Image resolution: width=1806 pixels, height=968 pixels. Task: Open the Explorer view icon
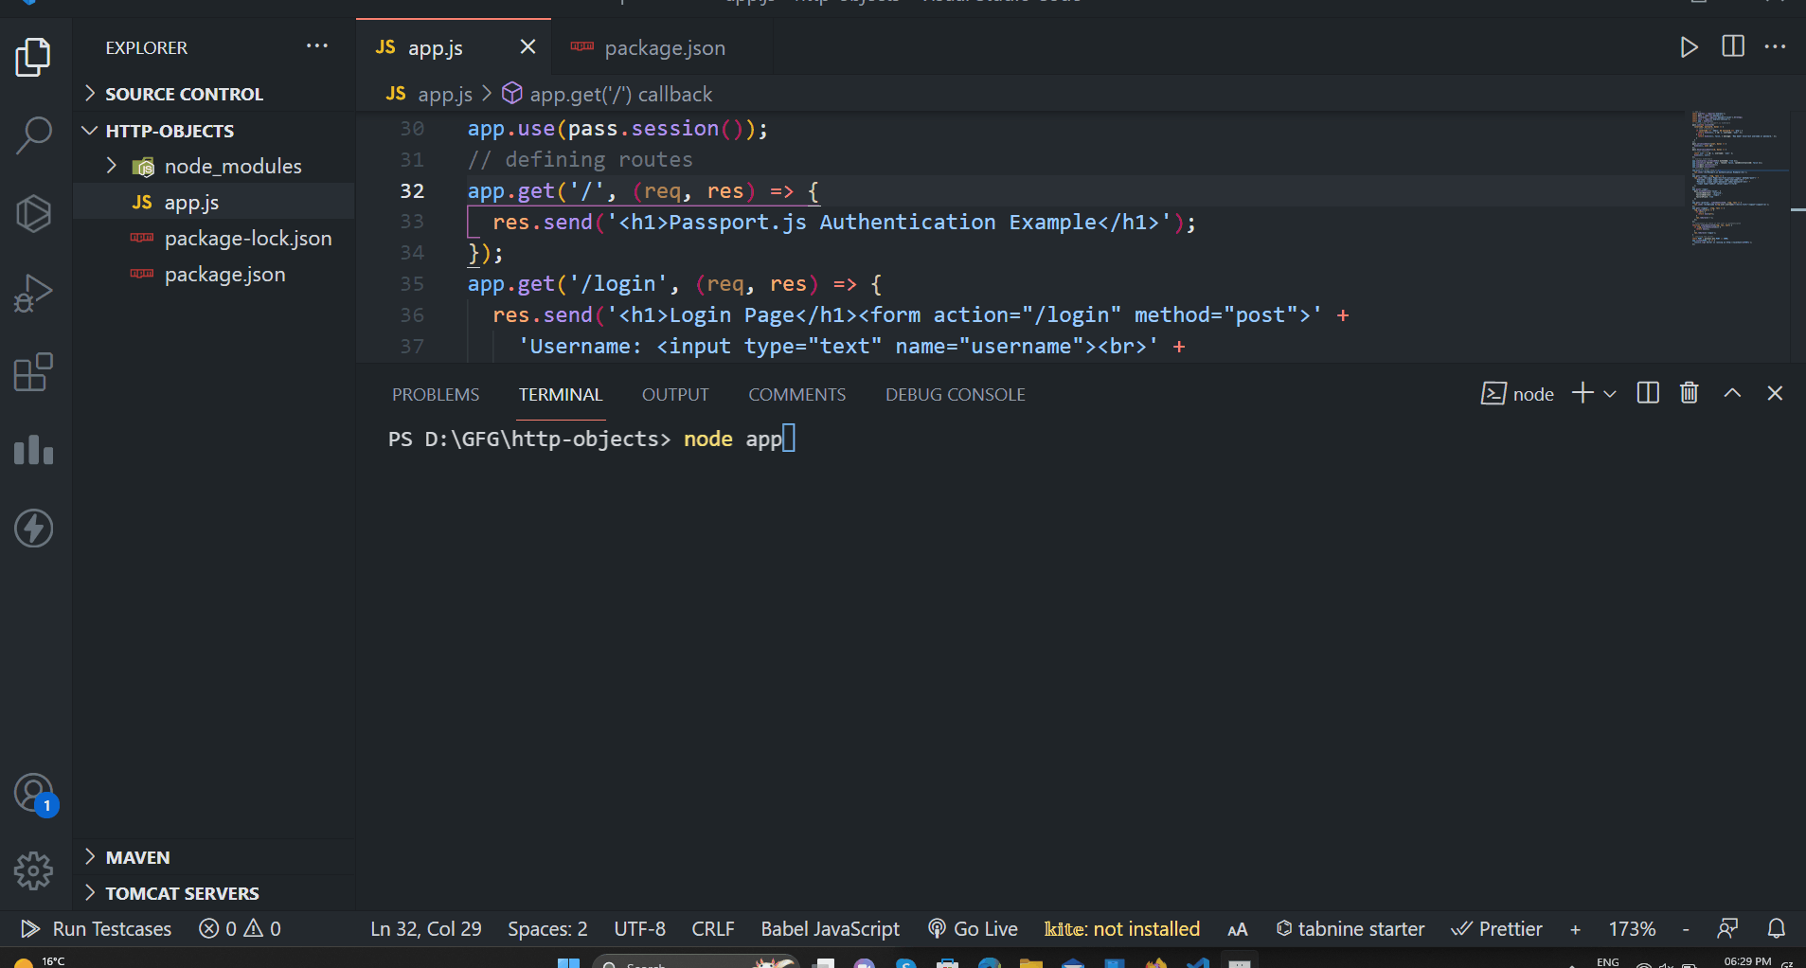(x=34, y=57)
